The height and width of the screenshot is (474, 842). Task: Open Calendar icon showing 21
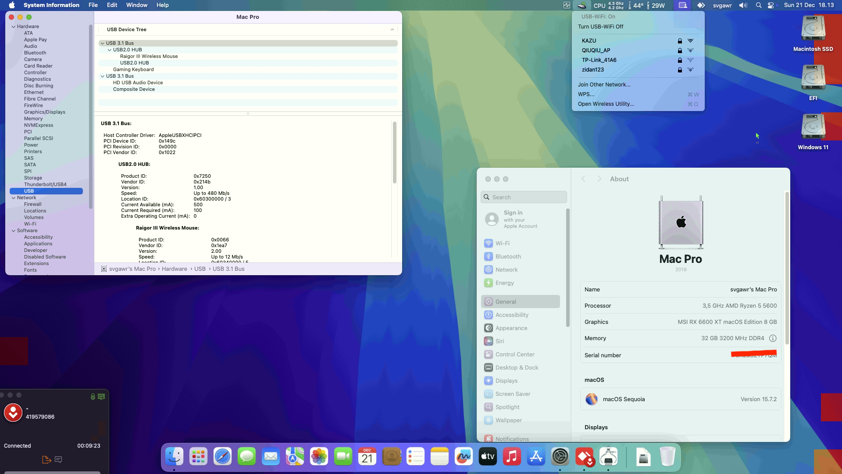coord(367,457)
